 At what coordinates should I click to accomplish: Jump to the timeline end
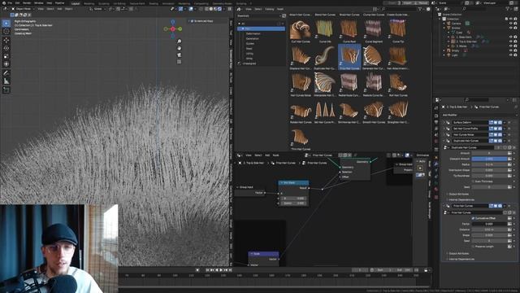tap(230, 270)
